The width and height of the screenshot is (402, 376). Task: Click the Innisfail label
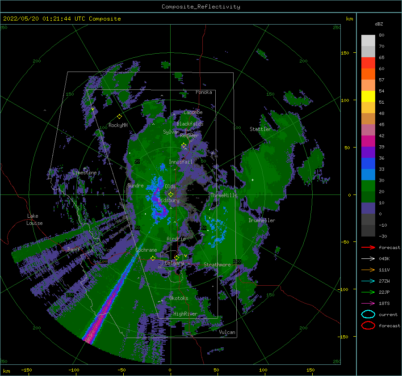[180, 162]
